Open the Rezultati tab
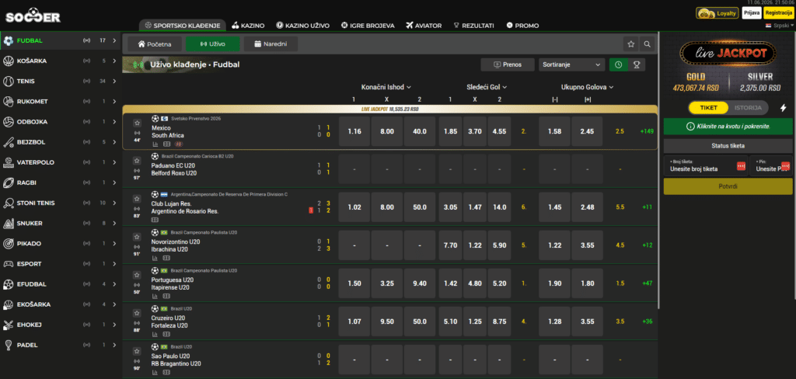 (x=473, y=26)
